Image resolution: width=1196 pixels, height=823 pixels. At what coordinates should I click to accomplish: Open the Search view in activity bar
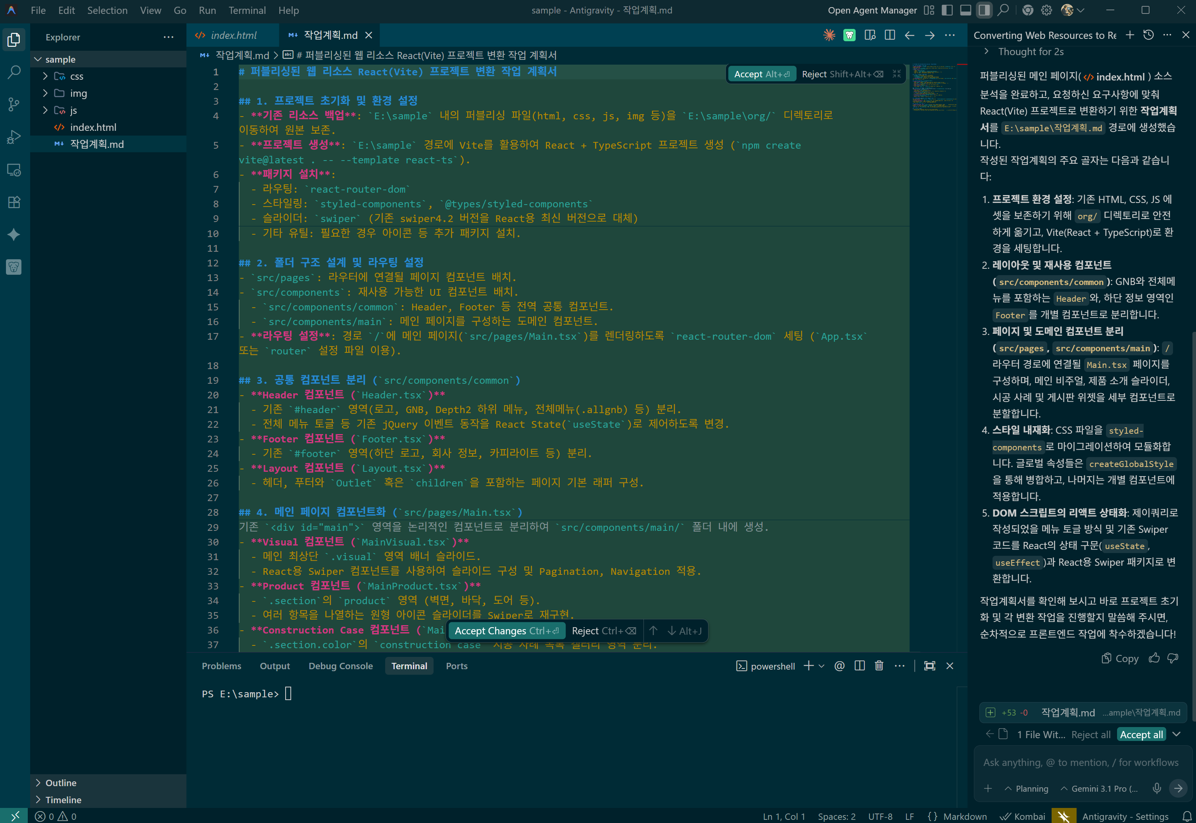(14, 72)
